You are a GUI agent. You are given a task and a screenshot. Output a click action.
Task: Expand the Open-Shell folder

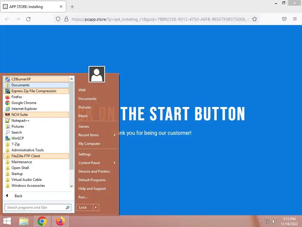(36, 168)
